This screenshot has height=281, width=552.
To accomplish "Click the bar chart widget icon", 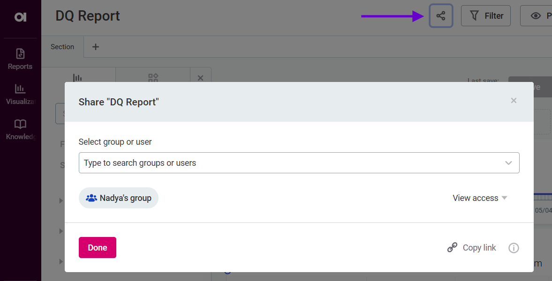I will point(78,78).
